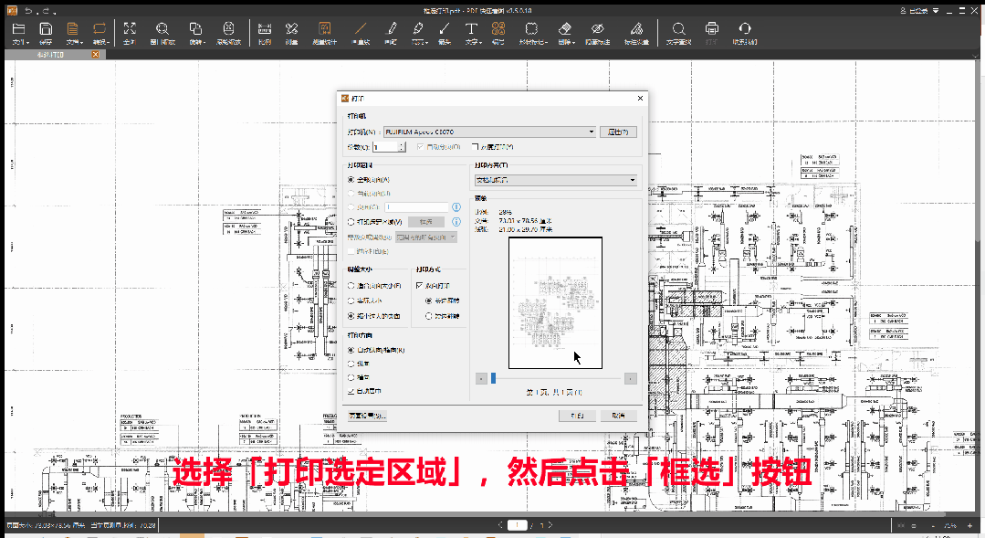The width and height of the screenshot is (985, 538).
Task: Select the eraser delete tool icon
Action: tap(565, 29)
